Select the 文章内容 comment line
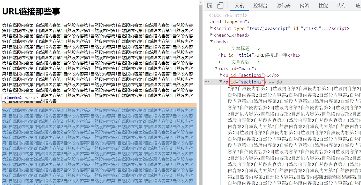The width and height of the screenshot is (361, 185). tap(239, 62)
